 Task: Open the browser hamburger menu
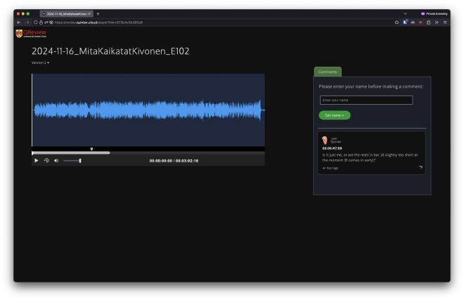pos(445,22)
